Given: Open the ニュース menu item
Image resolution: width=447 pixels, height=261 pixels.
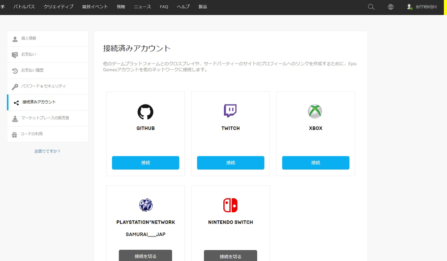Looking at the screenshot, I should 143,7.
